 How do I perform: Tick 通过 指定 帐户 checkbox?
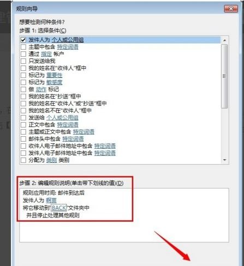point(23,54)
